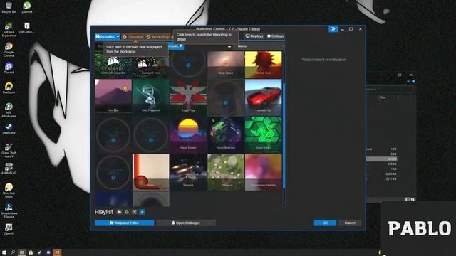Open Wondershare Filmora desktop icon
This screenshot has height=256, width=456.
click(x=9, y=210)
